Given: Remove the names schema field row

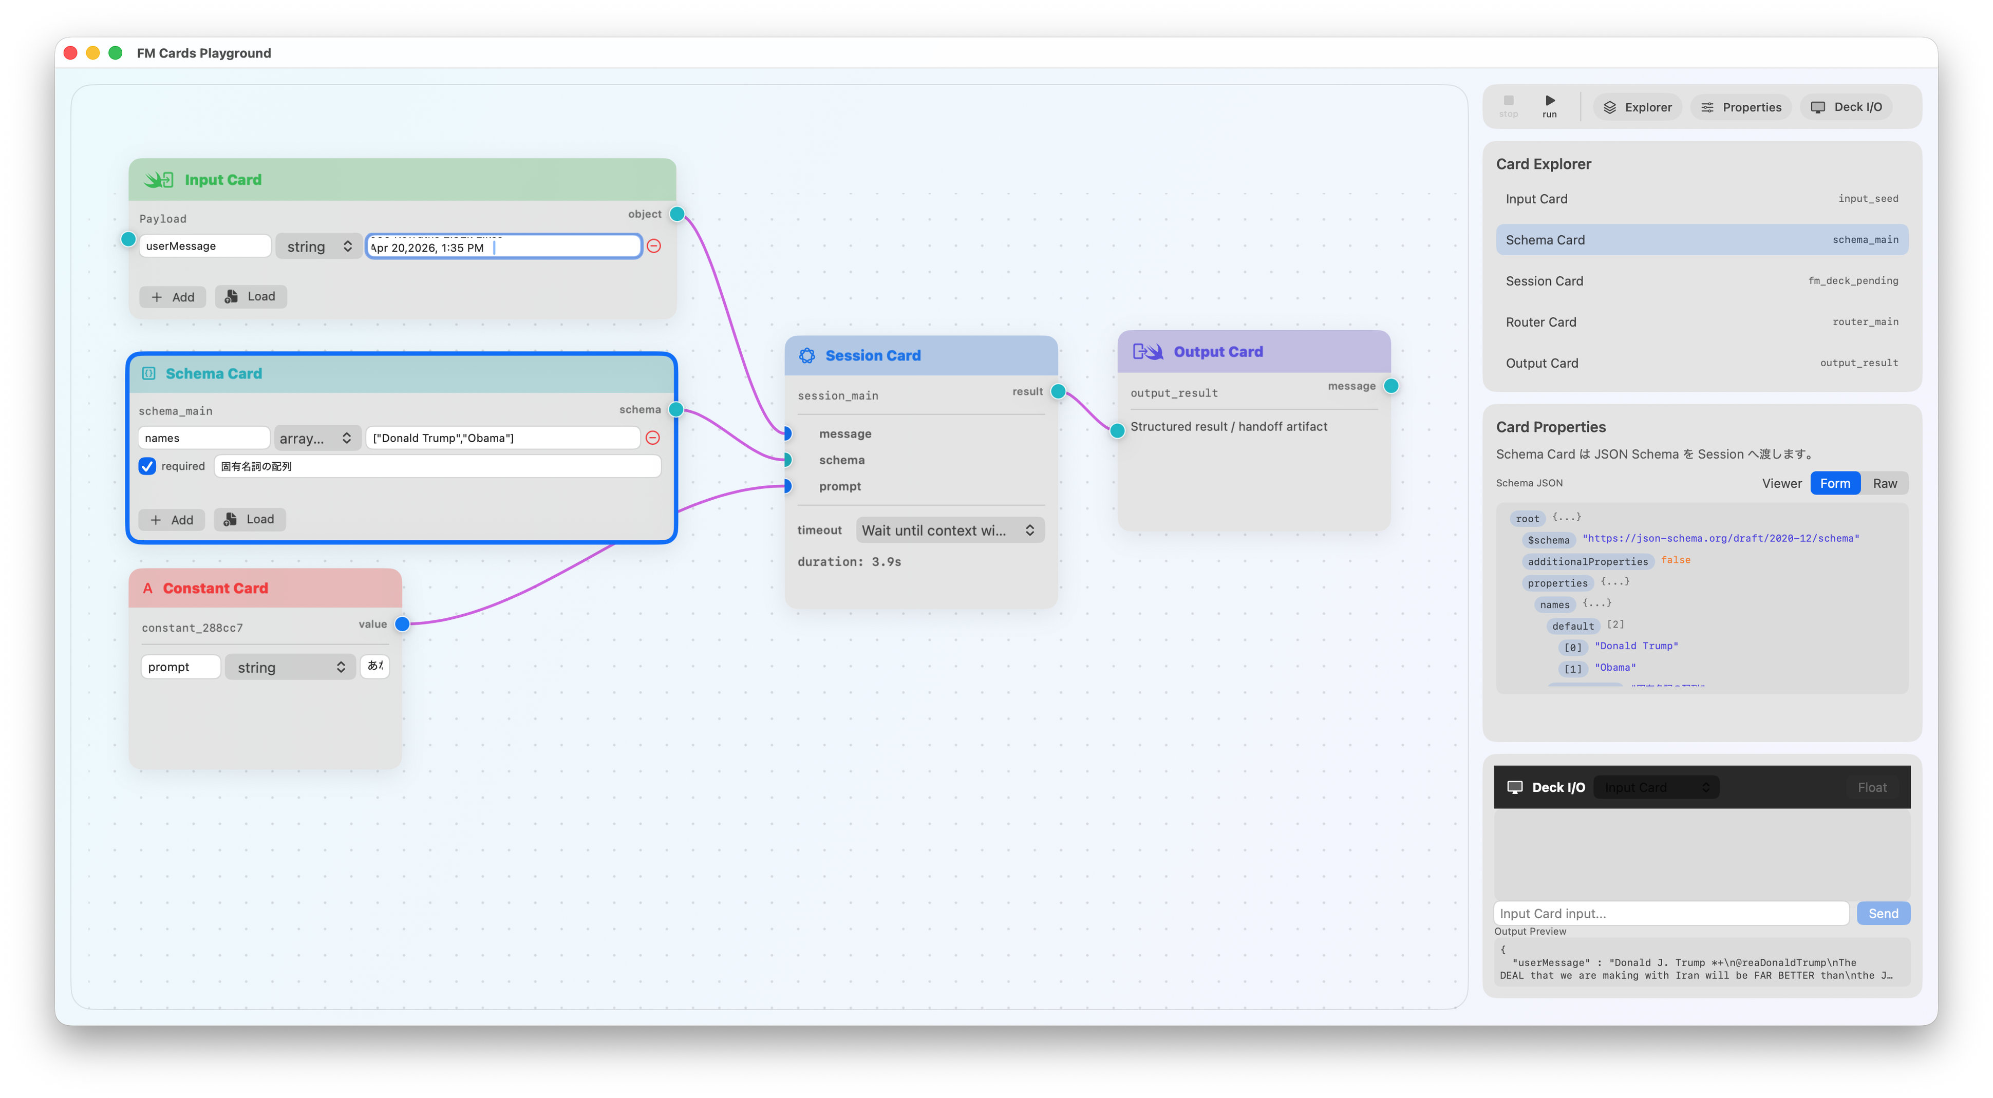Looking at the screenshot, I should [x=652, y=438].
